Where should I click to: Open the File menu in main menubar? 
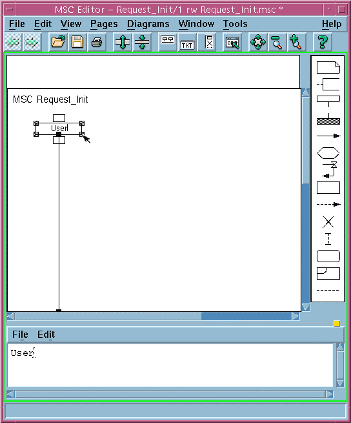coord(17,24)
